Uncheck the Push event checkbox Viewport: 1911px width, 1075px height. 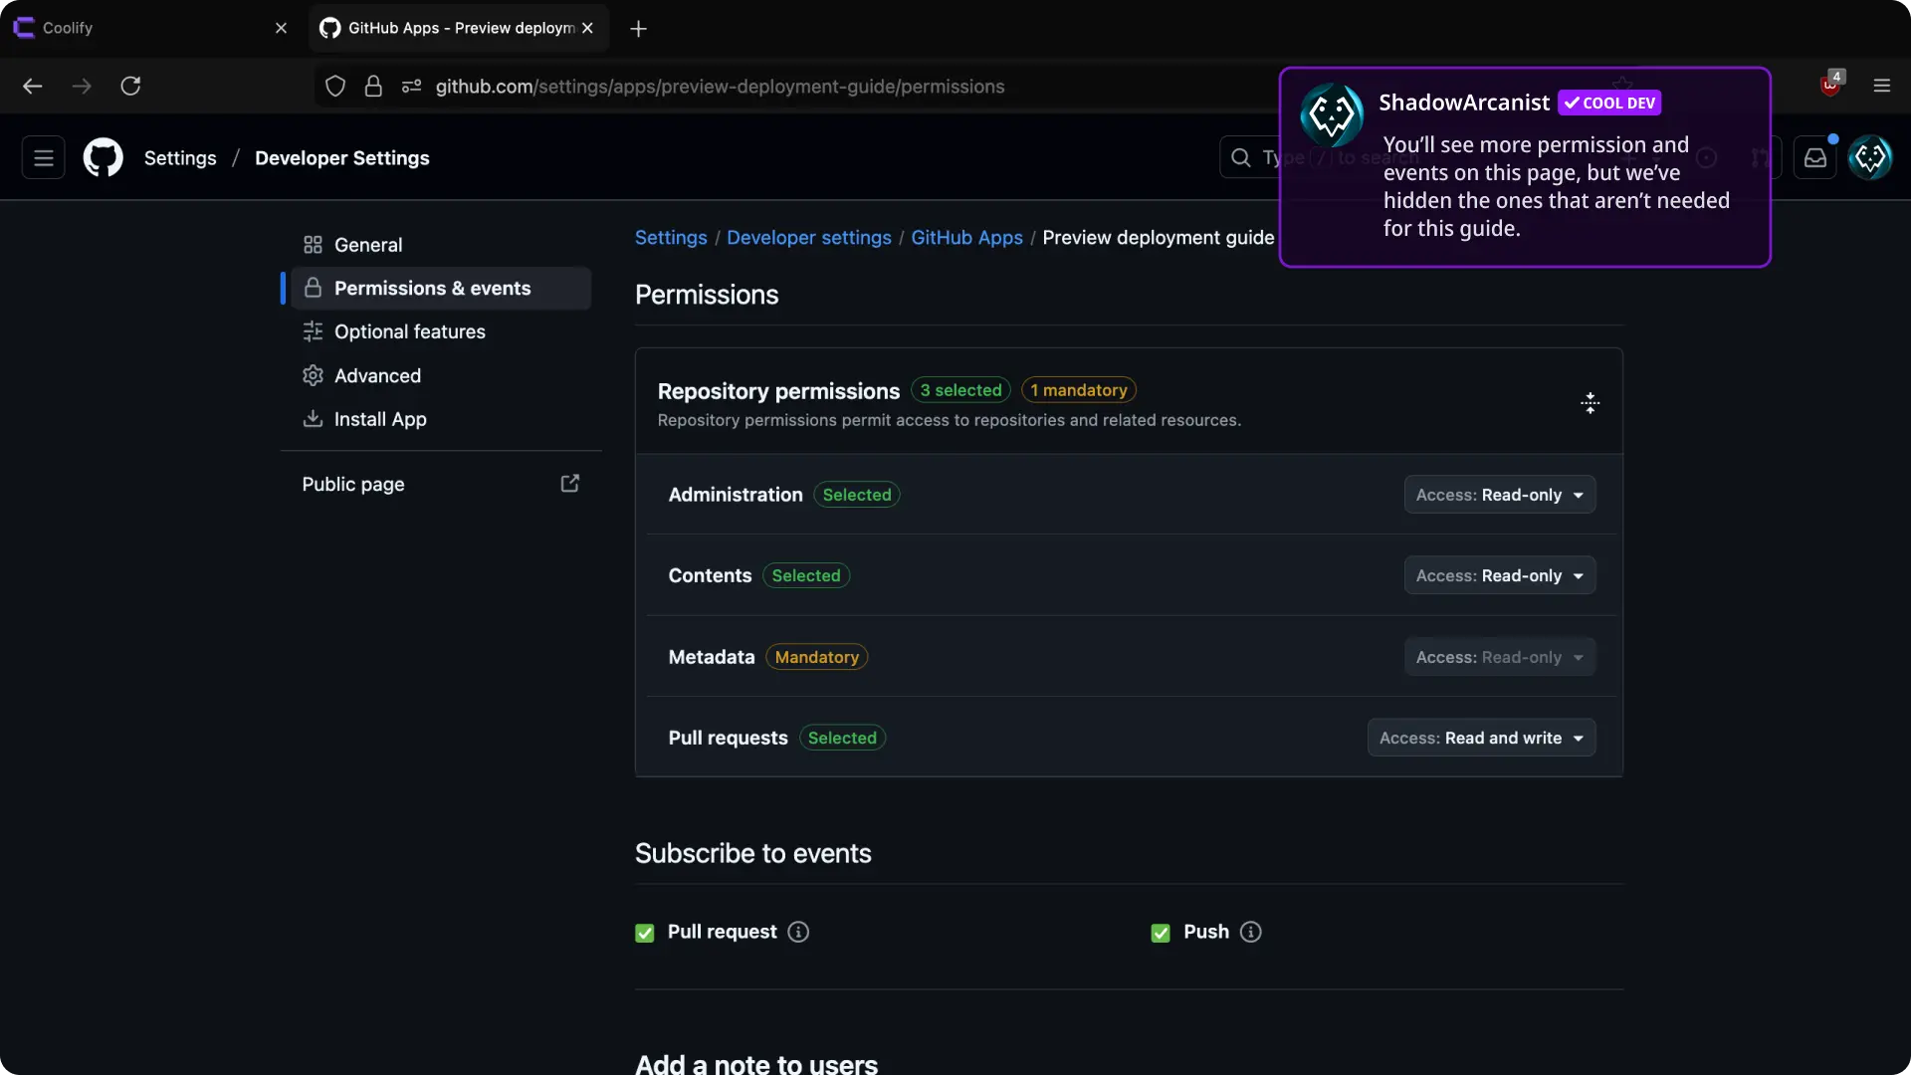pos(1161,933)
